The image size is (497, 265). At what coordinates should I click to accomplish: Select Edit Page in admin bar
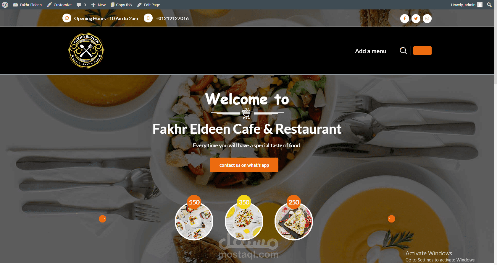(149, 5)
